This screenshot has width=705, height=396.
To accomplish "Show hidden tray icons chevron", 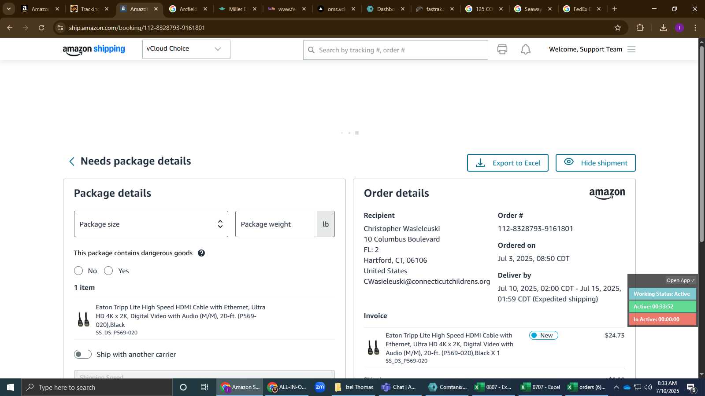I will 616,387.
